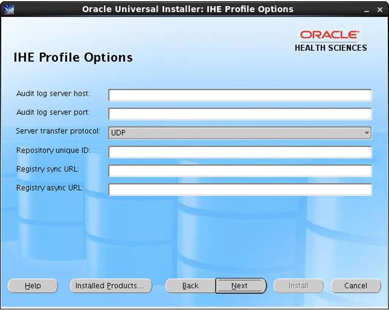The width and height of the screenshot is (389, 310).
Task: Go Back to previous installer step
Action: (191, 286)
